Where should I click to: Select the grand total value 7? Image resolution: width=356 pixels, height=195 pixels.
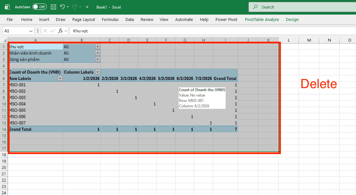coord(225,129)
